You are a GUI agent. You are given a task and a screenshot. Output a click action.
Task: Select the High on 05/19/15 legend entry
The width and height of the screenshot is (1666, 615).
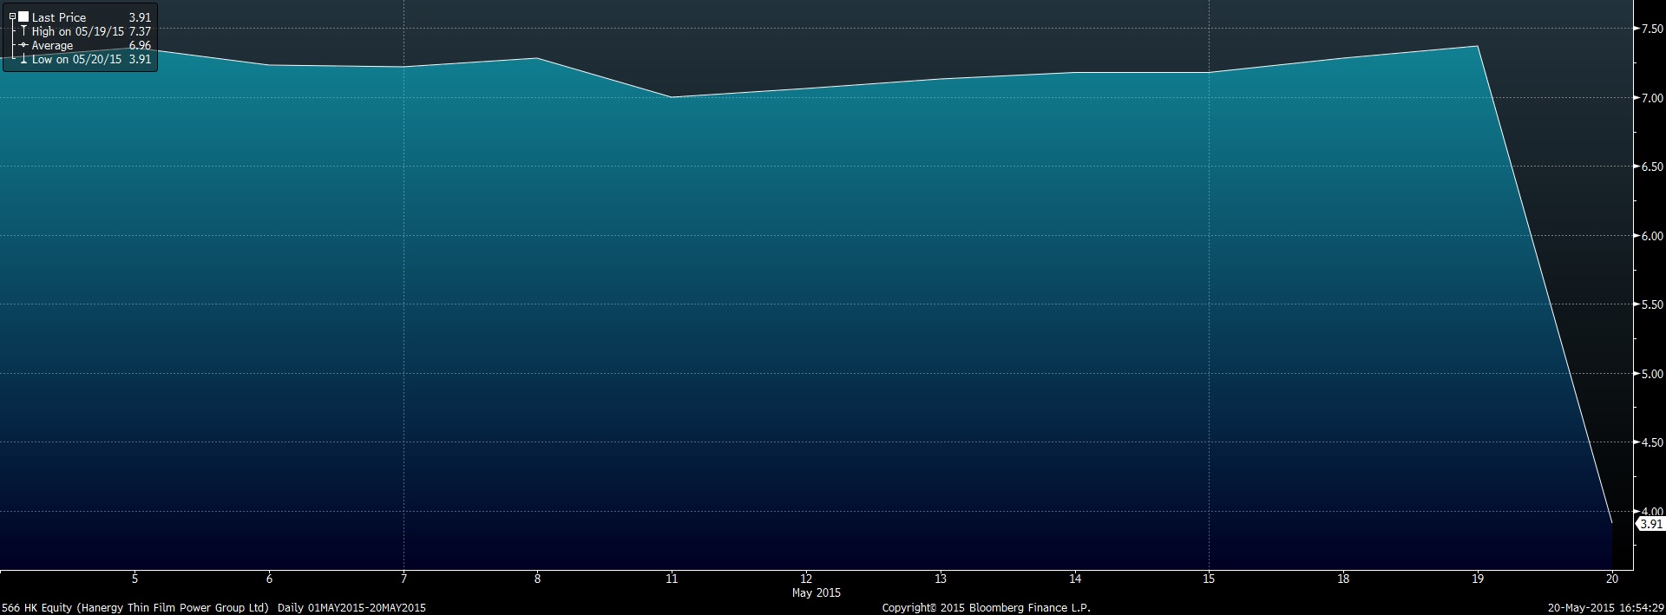78,31
